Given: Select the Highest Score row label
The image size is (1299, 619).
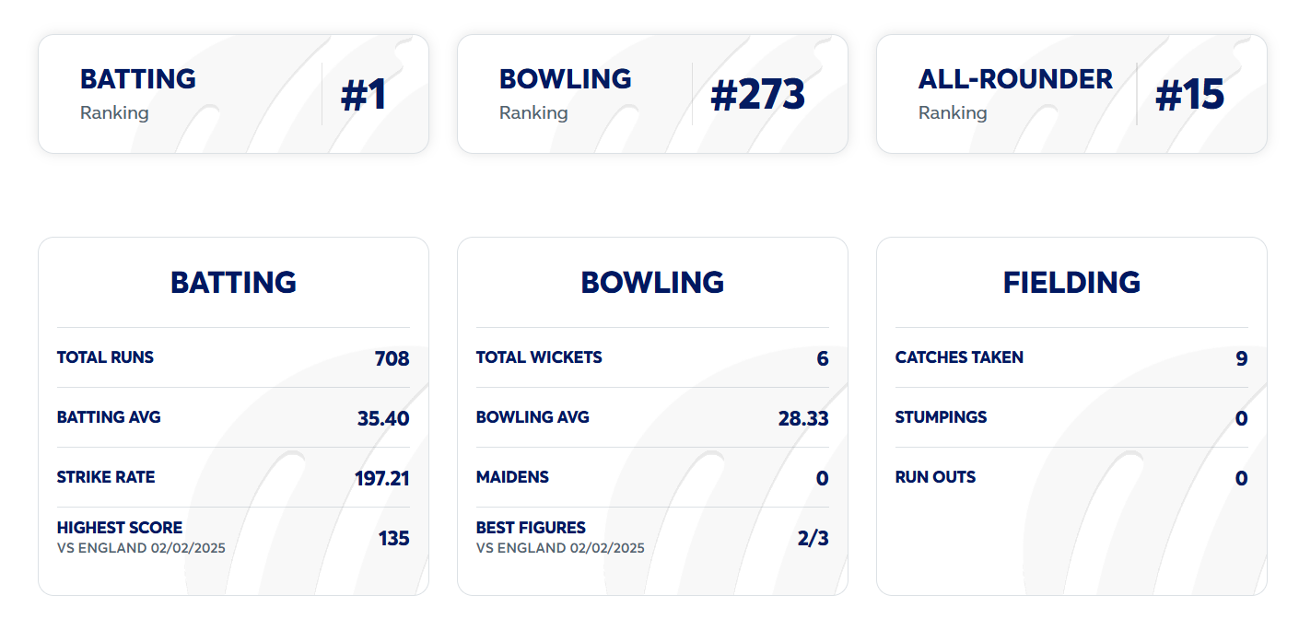Looking at the screenshot, I should point(120,528).
